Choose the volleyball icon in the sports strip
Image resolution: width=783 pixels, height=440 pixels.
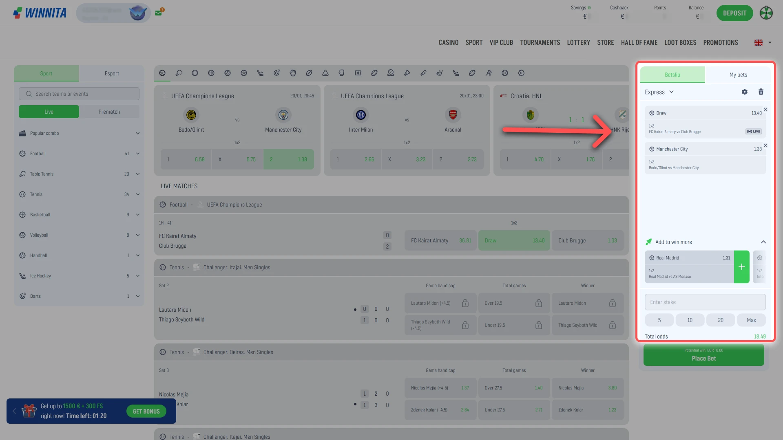tap(228, 73)
